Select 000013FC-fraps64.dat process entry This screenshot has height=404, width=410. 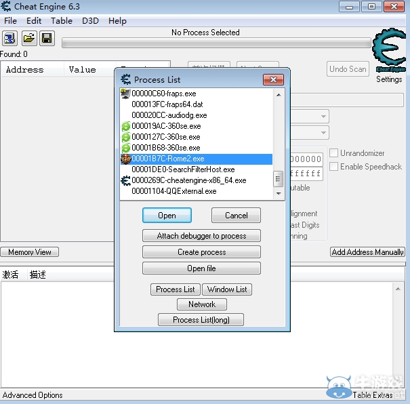coord(196,104)
